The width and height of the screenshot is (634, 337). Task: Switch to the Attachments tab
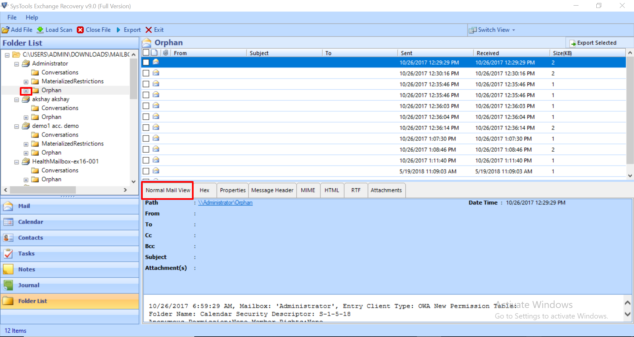point(386,190)
